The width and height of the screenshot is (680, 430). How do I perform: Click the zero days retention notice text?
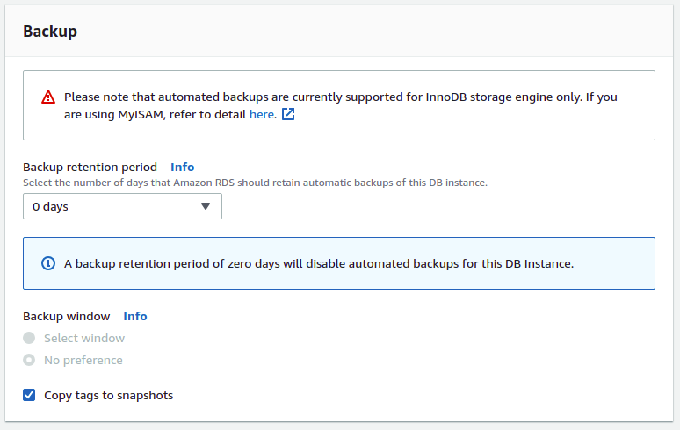point(319,263)
